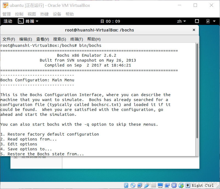Open the 帮助 VirtualBox menu

70,14
